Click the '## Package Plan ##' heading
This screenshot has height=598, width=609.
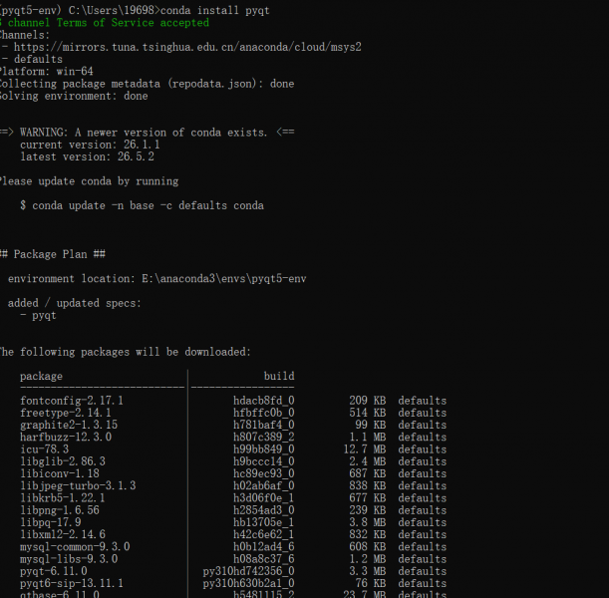pyautogui.click(x=53, y=254)
